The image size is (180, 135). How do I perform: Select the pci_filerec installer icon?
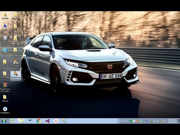point(16,63)
